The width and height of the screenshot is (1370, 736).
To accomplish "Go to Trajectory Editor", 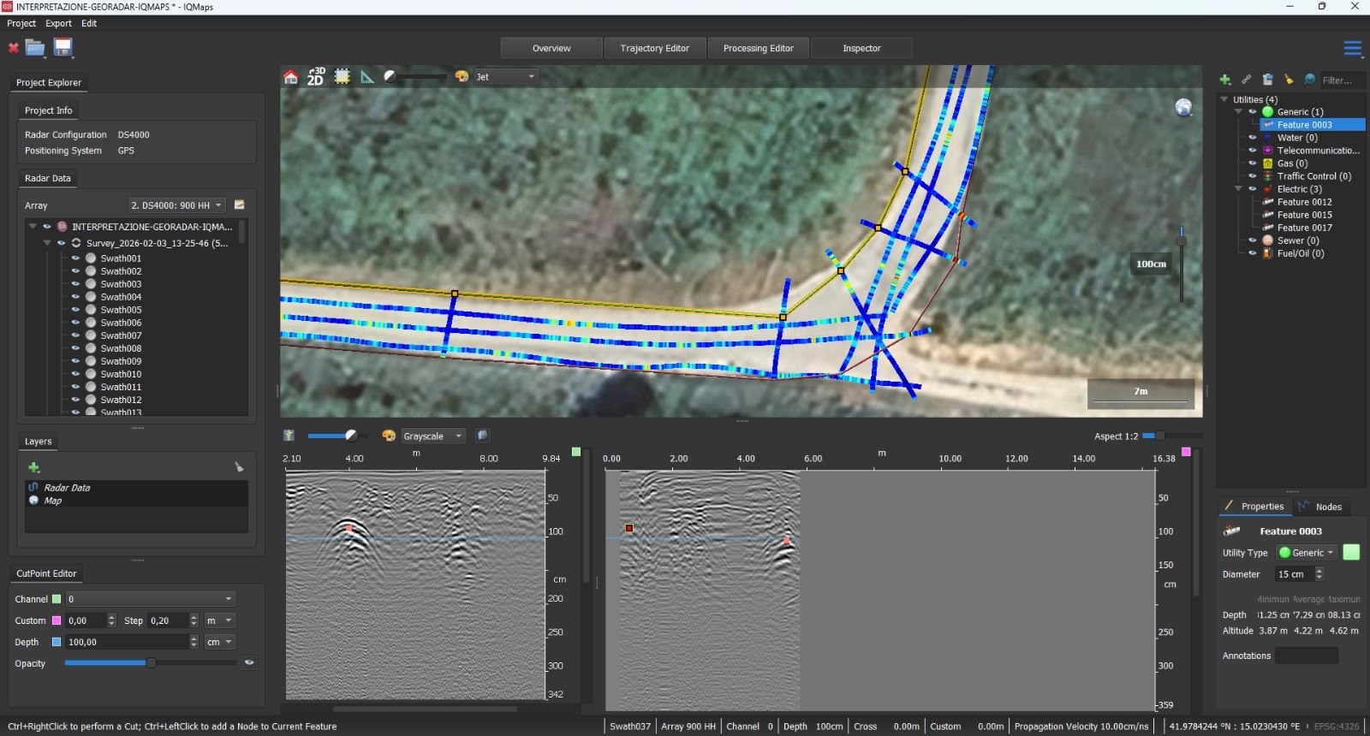I will tap(654, 48).
